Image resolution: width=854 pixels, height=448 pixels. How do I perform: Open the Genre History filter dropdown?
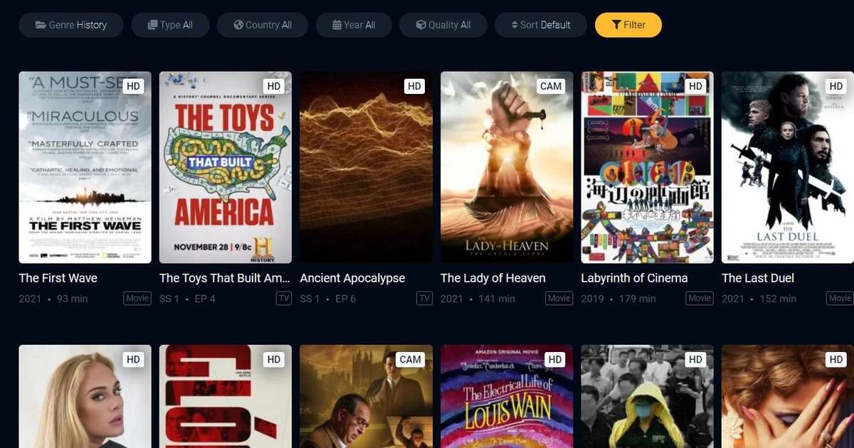coord(70,25)
